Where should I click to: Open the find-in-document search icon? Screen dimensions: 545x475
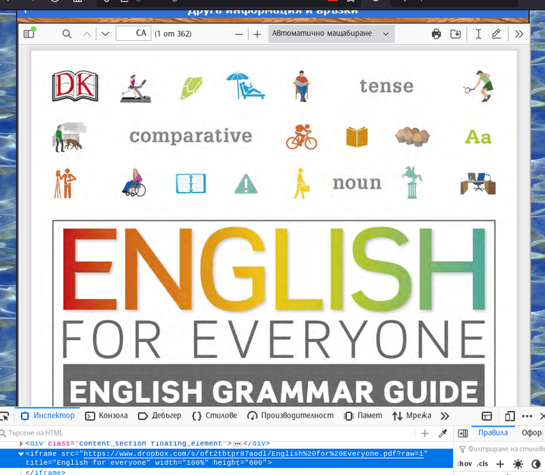[67, 33]
